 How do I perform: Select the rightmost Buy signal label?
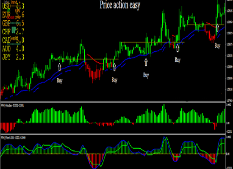(x=217, y=46)
